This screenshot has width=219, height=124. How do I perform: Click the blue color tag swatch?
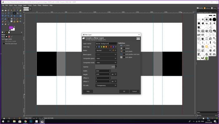pyautogui.click(x=99, y=47)
